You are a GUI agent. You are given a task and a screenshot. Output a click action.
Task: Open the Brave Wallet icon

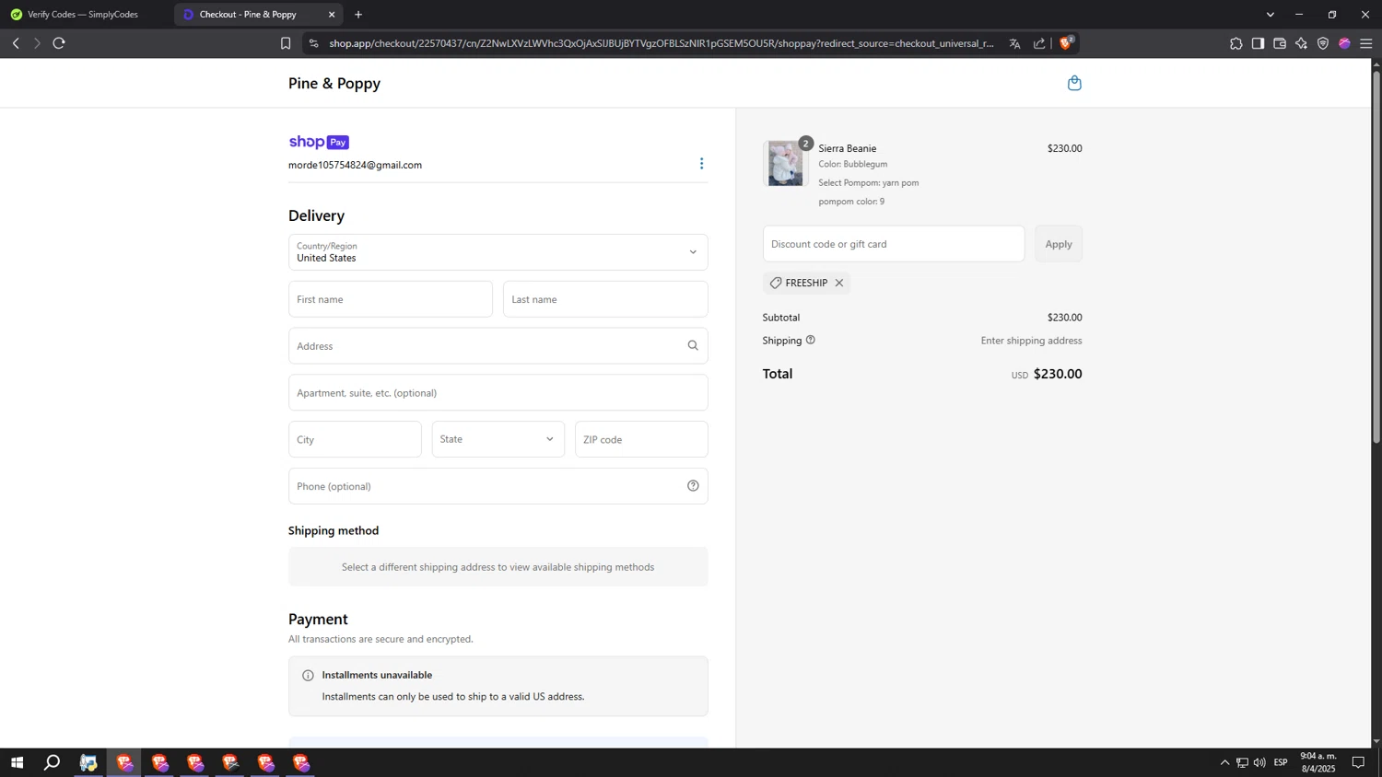click(1280, 43)
